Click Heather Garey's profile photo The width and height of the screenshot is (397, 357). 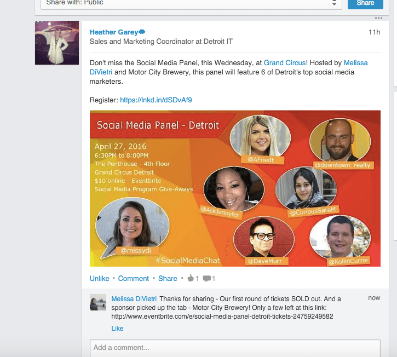click(x=57, y=43)
